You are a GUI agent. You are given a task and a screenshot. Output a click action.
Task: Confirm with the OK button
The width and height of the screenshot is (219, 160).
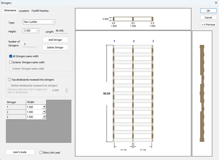pyautogui.click(x=208, y=11)
